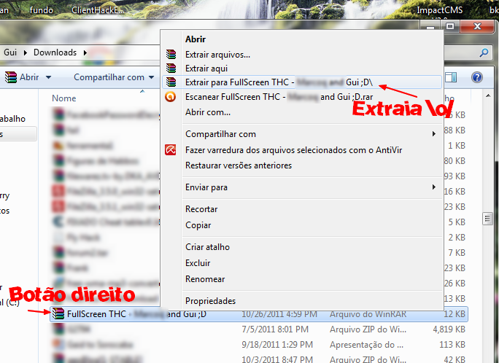Click the WinRAR icon of FullScreen THC file

(x=58, y=313)
